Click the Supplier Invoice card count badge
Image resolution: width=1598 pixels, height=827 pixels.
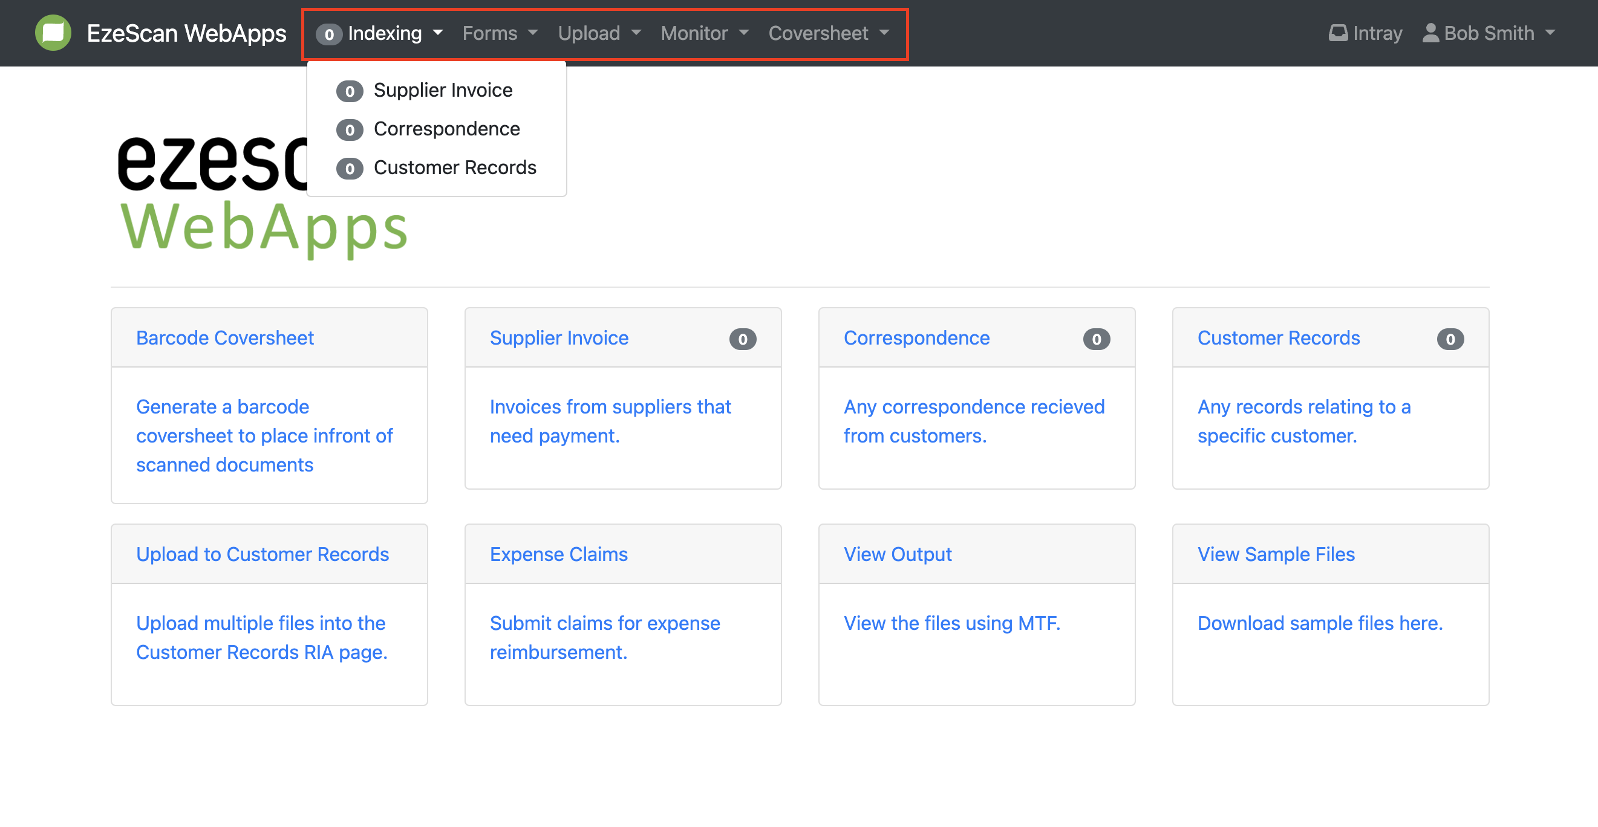pyautogui.click(x=742, y=339)
